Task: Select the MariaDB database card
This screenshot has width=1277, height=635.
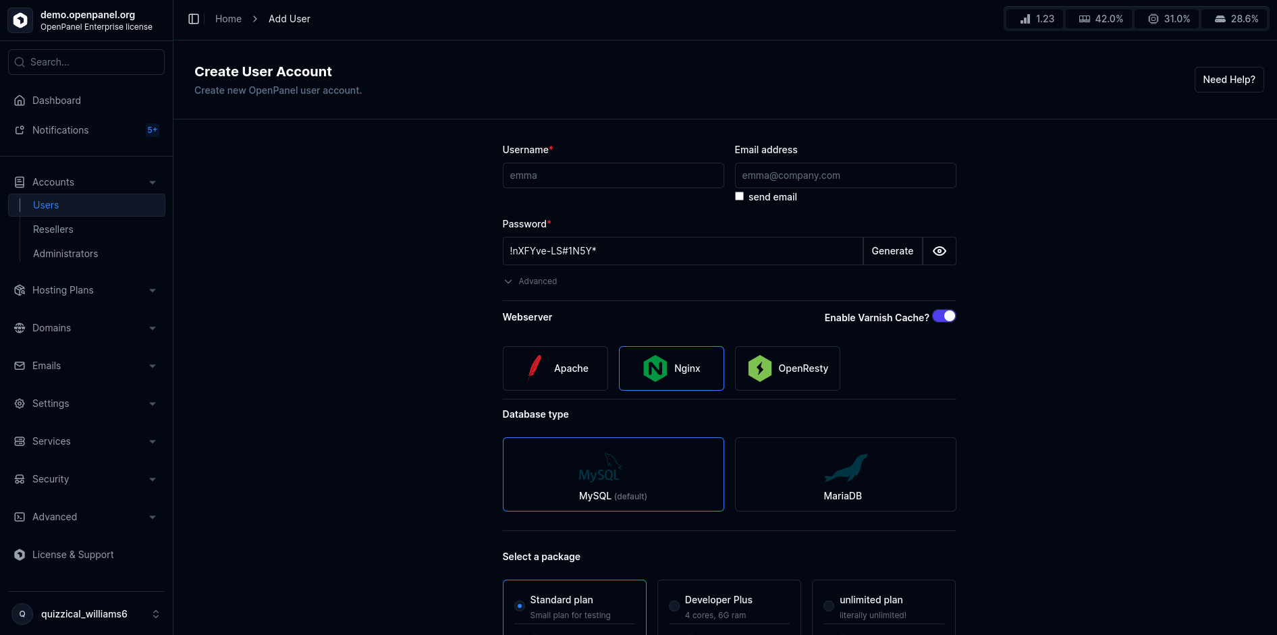Action: coord(845,474)
